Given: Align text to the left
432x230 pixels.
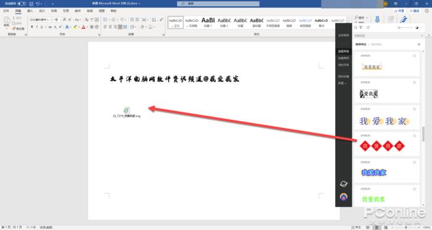Looking at the screenshot, I should click(x=105, y=27).
